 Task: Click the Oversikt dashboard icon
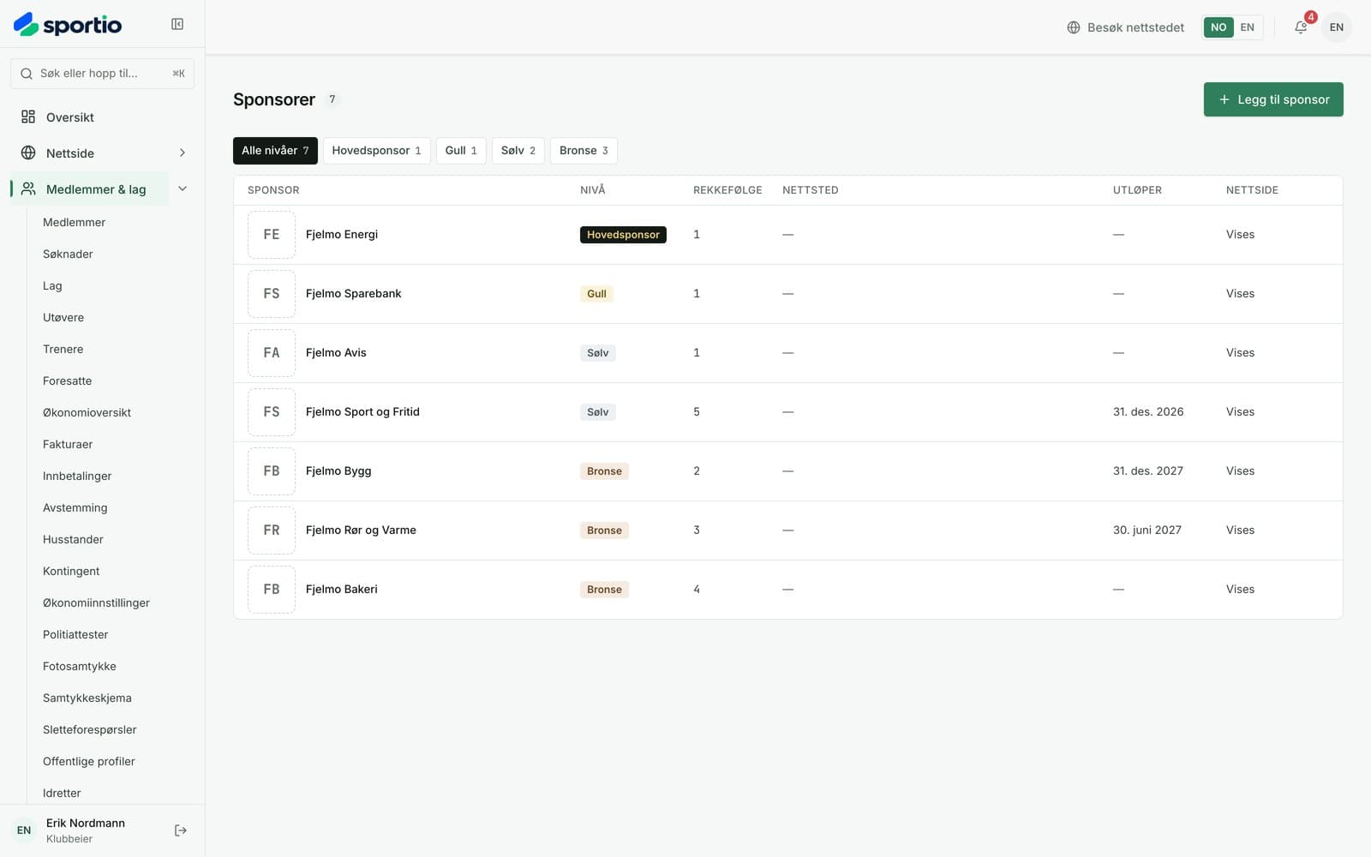point(28,117)
